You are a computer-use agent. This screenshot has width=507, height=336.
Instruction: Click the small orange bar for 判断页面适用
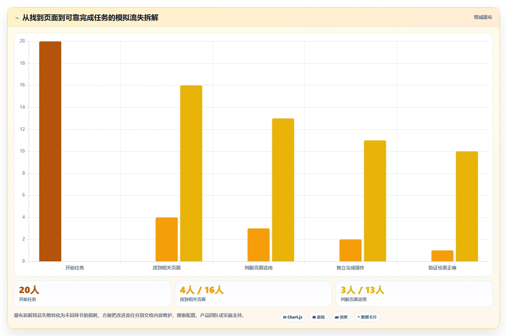coord(258,245)
